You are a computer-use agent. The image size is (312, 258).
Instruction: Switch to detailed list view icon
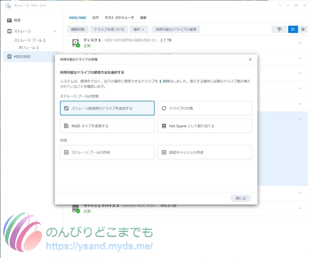click(293, 29)
